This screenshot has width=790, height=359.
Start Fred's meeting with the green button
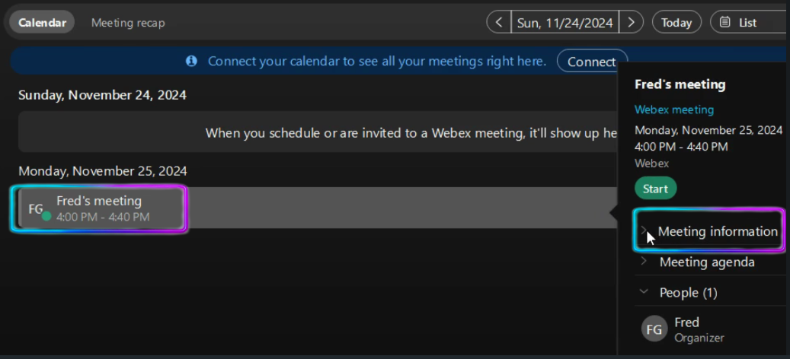tap(655, 189)
